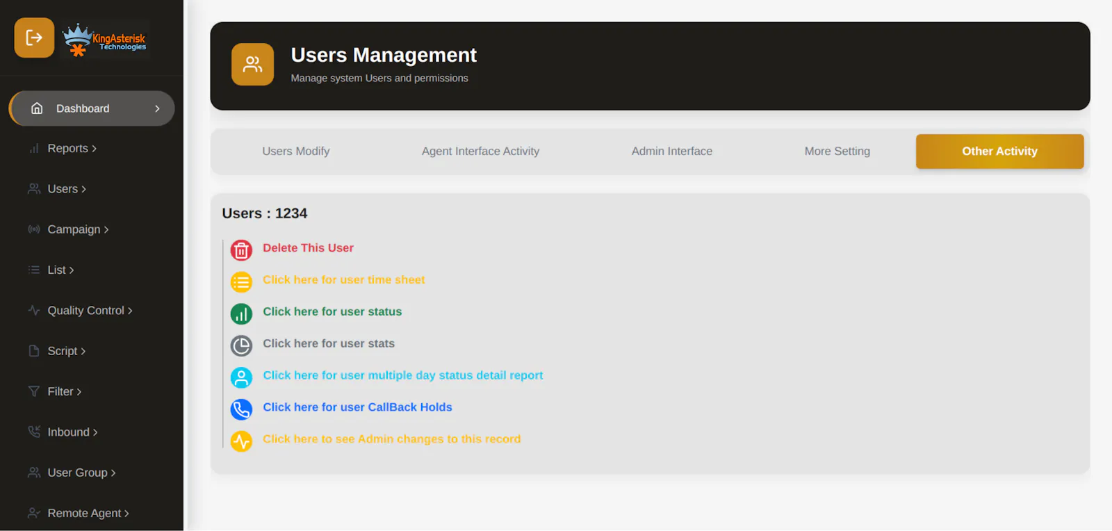Click the Filter funnel icon
Screen dimensions: 1112x531
(34, 391)
